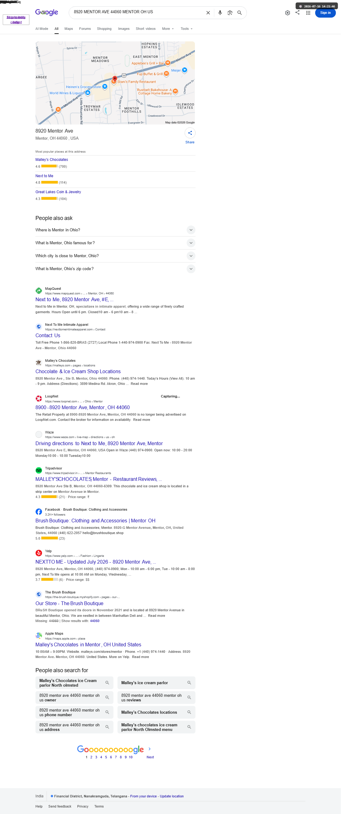Open Google apps grid icon
This screenshot has width=345, height=814.
(308, 13)
